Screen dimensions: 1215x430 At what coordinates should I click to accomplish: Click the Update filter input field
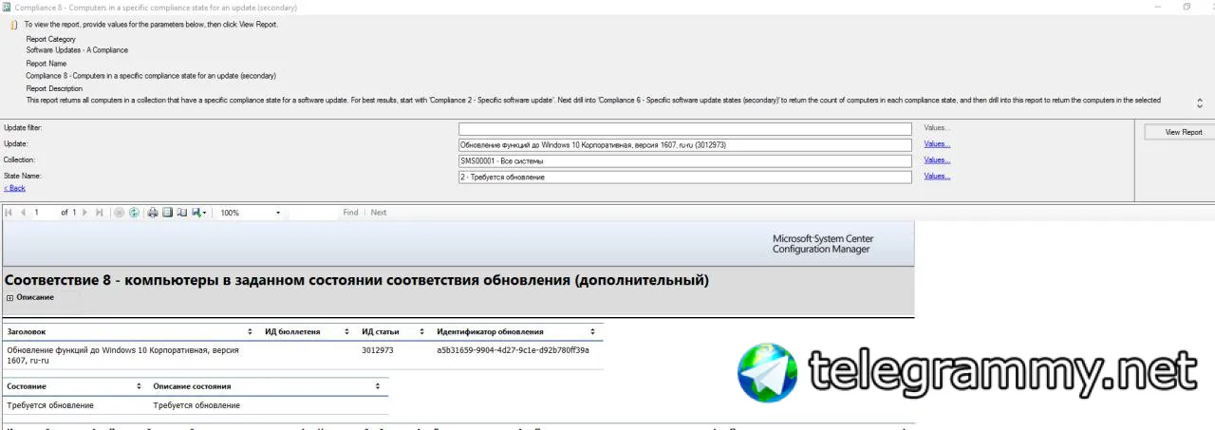pos(684,128)
